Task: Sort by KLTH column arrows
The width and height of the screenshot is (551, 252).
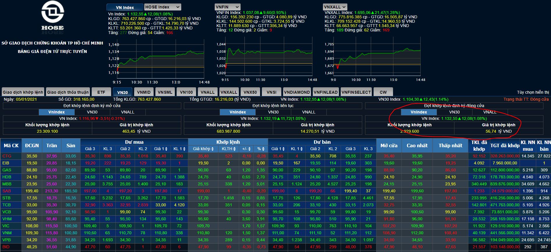Action: click(x=234, y=149)
